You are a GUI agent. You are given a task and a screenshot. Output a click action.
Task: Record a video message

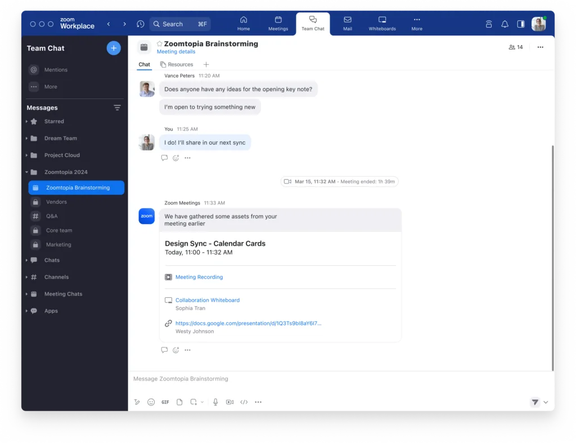click(x=229, y=402)
